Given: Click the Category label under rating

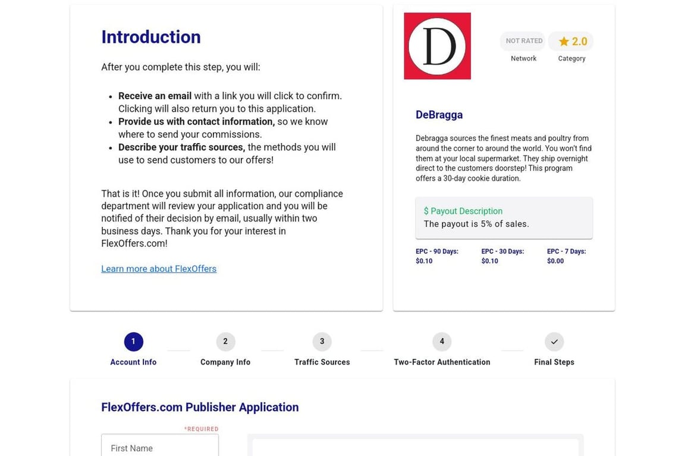Looking at the screenshot, I should coord(571,58).
